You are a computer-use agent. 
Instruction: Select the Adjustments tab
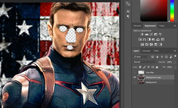[150, 26]
